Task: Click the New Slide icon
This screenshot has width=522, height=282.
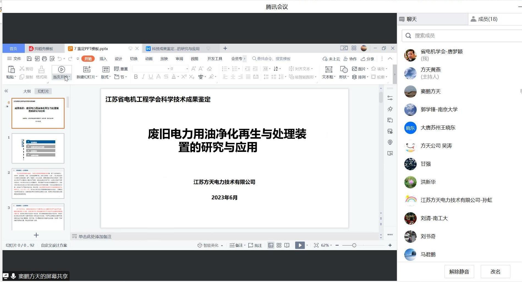Action: 87,69
